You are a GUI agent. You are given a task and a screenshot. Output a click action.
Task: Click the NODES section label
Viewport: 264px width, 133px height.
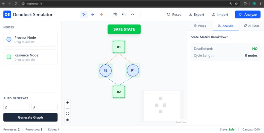[9, 27]
